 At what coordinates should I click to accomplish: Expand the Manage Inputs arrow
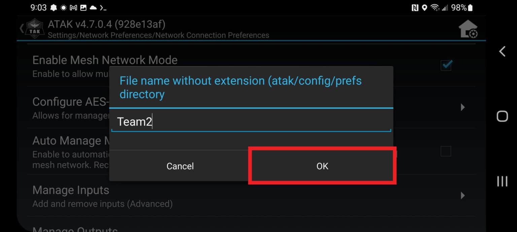click(463, 195)
